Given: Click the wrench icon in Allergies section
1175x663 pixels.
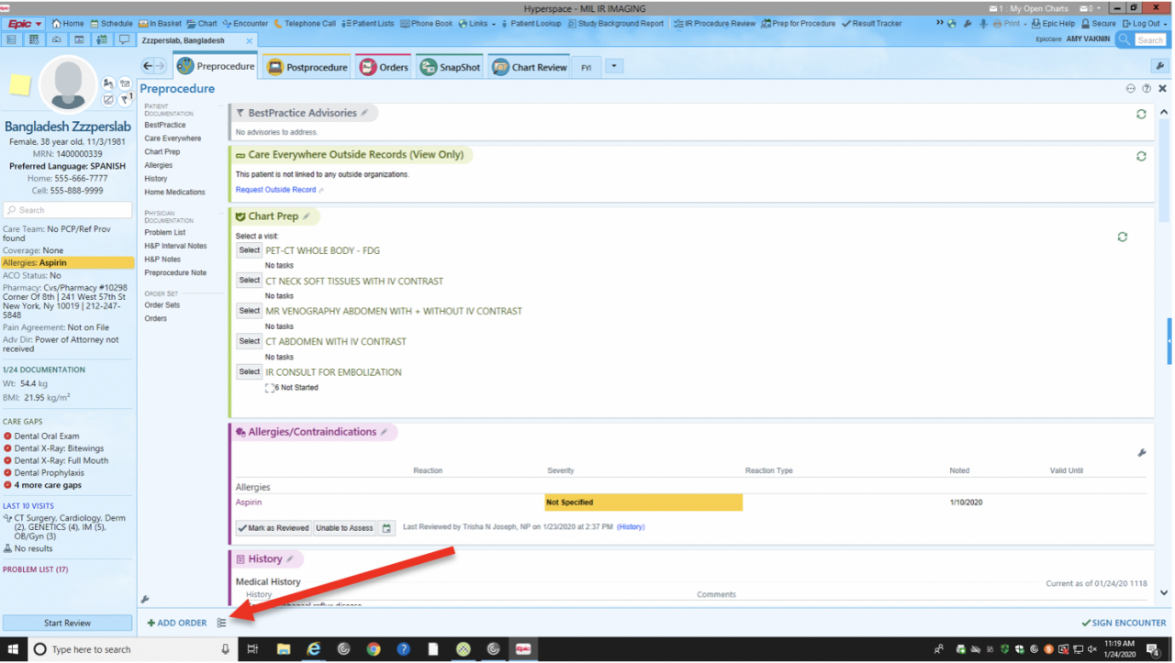Looking at the screenshot, I should 1142,453.
